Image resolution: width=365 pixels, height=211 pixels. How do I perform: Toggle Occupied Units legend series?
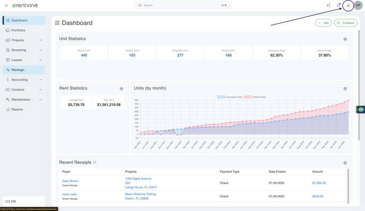point(230,97)
